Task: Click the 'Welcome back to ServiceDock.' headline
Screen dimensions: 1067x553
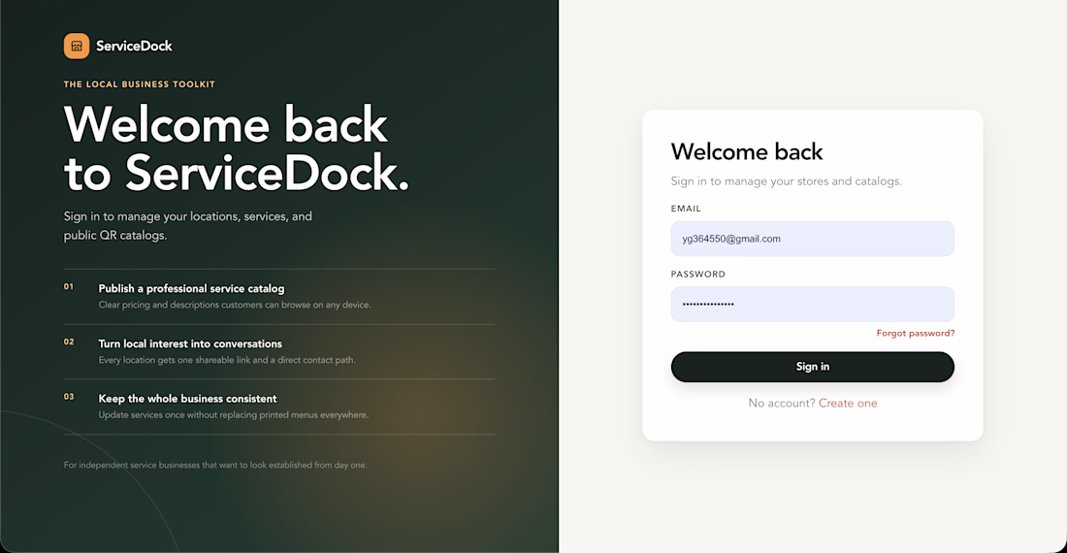Action: click(x=237, y=148)
